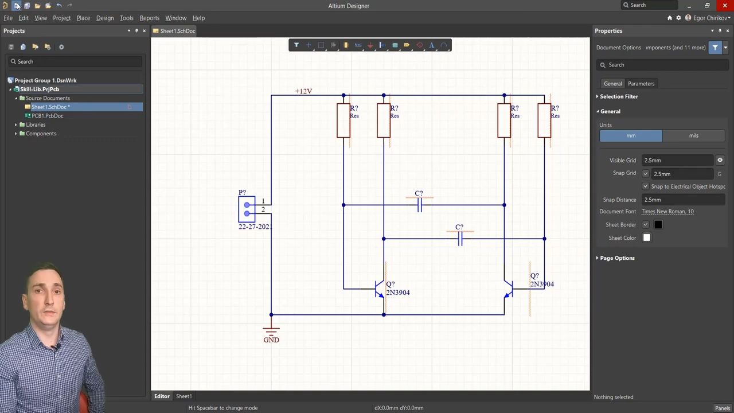Switch units to mils
This screenshot has width=734, height=413.
(x=693, y=136)
